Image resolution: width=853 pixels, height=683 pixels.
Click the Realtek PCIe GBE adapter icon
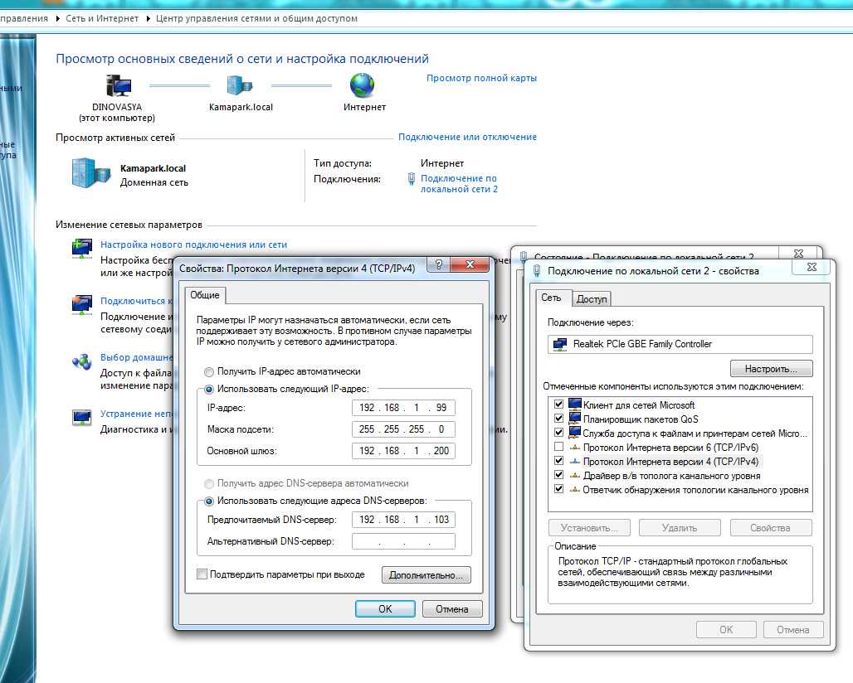coord(559,344)
